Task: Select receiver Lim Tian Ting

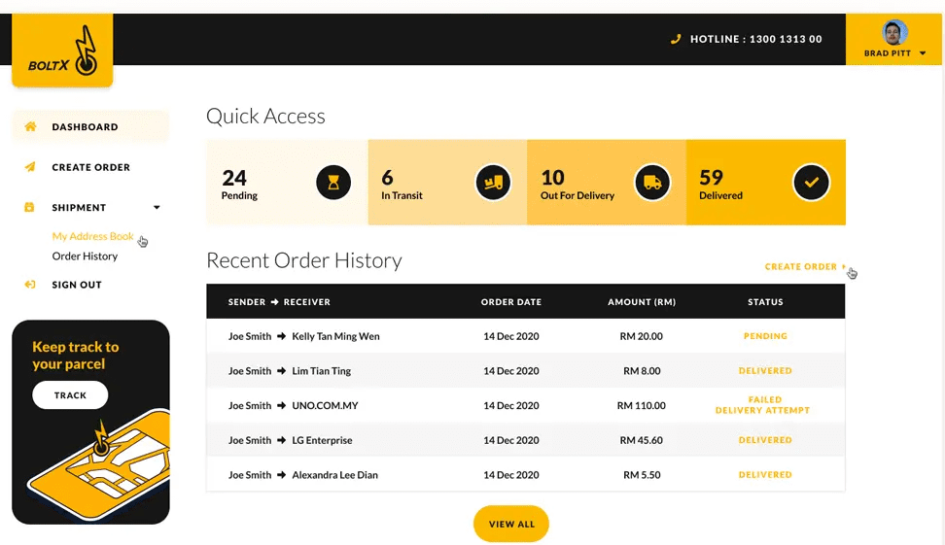Action: [321, 371]
